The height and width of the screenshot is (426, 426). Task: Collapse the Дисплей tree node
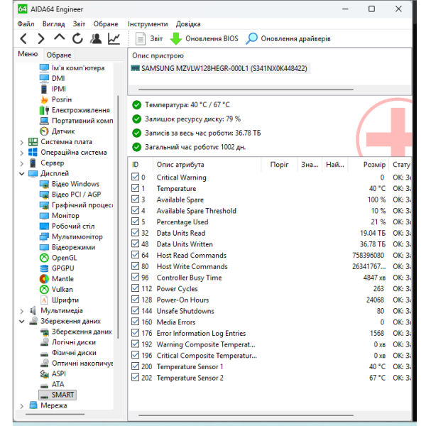22,173
